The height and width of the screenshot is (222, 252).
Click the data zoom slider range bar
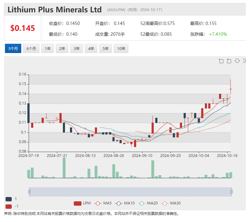pyautogui.click(x=130, y=192)
